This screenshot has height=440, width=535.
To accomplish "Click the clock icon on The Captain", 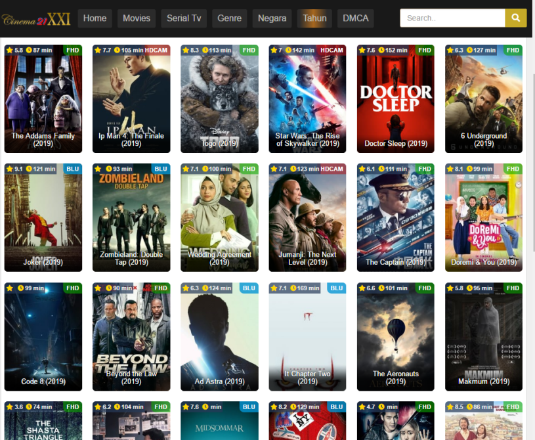I will (x=381, y=169).
